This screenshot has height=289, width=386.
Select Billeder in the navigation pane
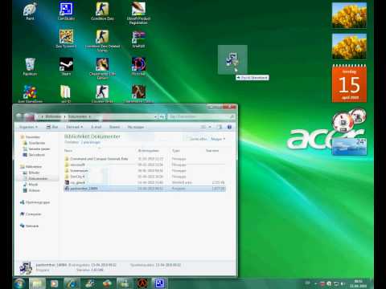click(31, 173)
